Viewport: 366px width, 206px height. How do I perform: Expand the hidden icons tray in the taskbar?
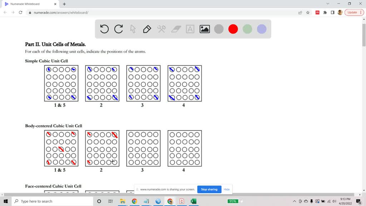point(294,201)
